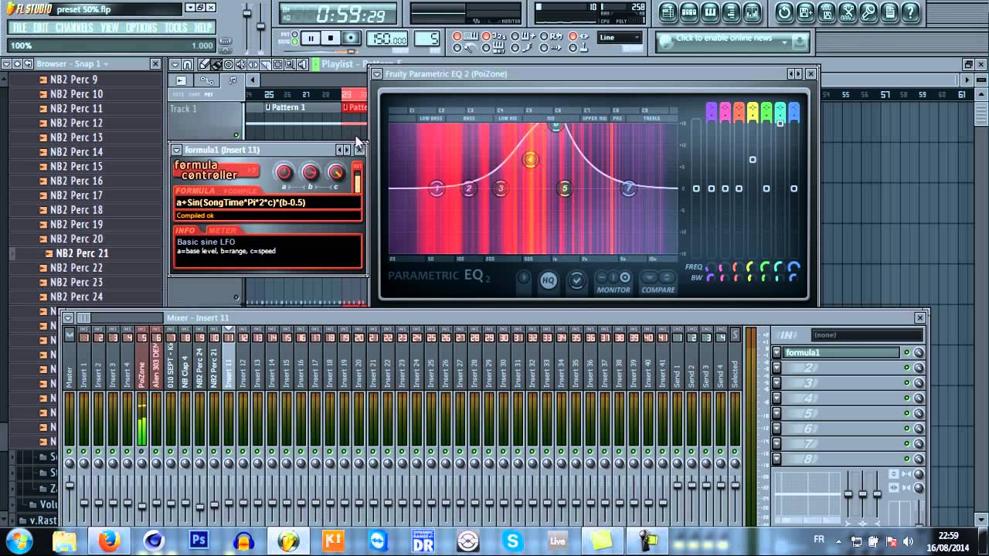This screenshot has height=556, width=989.
Task: Select NB2 Perc 24 in browser
Action: [x=76, y=297]
